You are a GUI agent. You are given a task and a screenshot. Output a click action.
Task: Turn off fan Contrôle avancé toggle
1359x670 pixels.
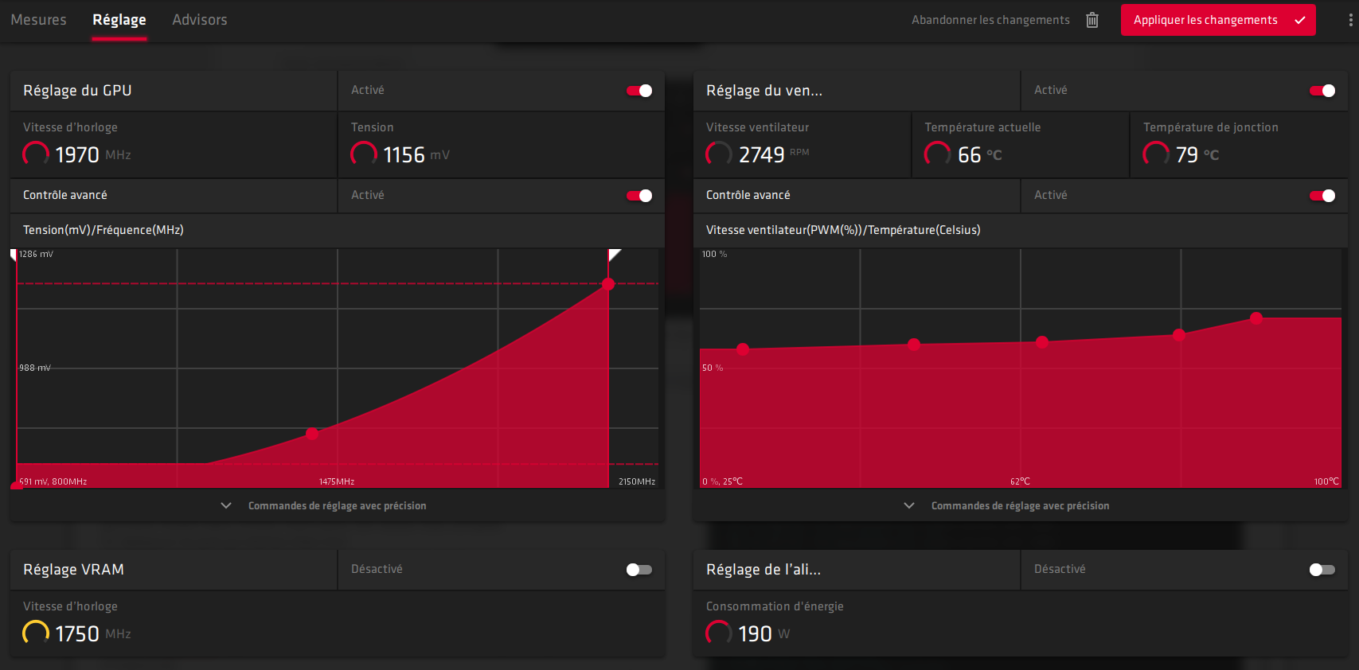tap(1322, 196)
